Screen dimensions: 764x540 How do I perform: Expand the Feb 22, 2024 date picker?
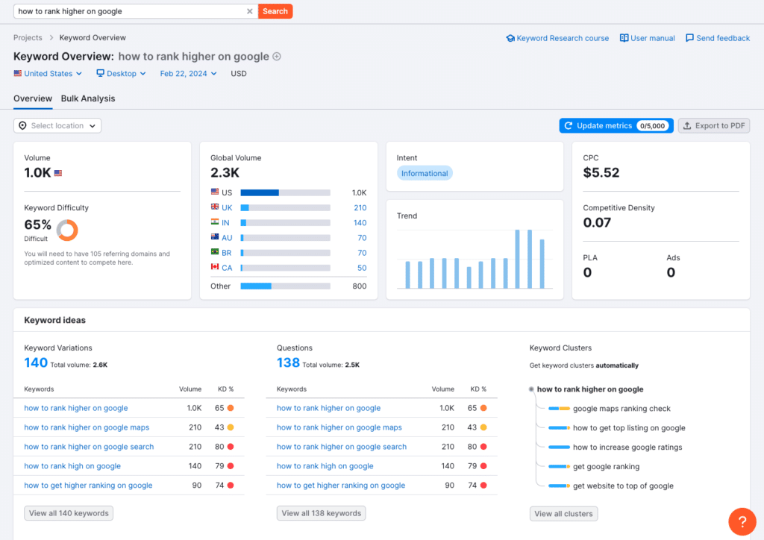(188, 74)
